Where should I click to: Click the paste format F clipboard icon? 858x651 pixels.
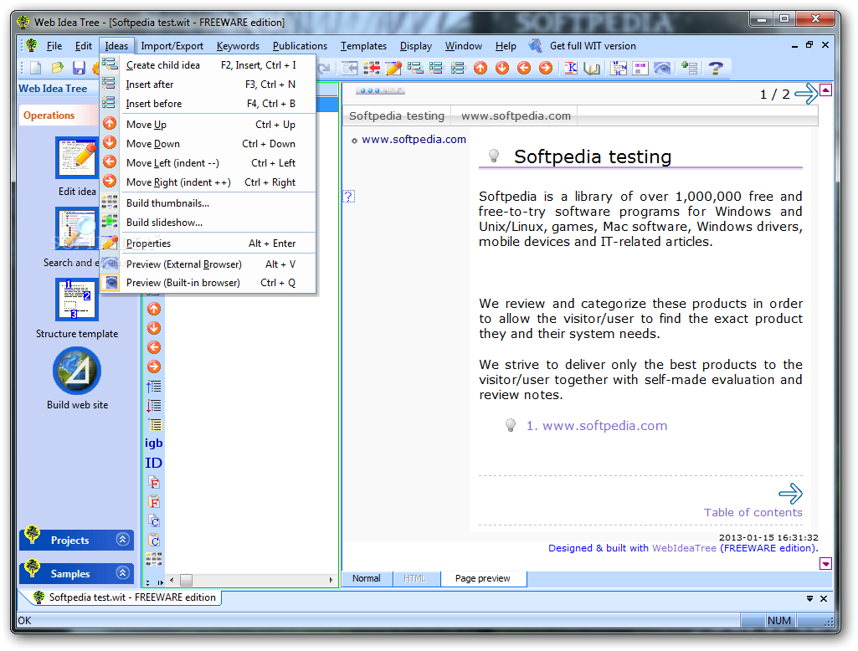pyautogui.click(x=154, y=502)
